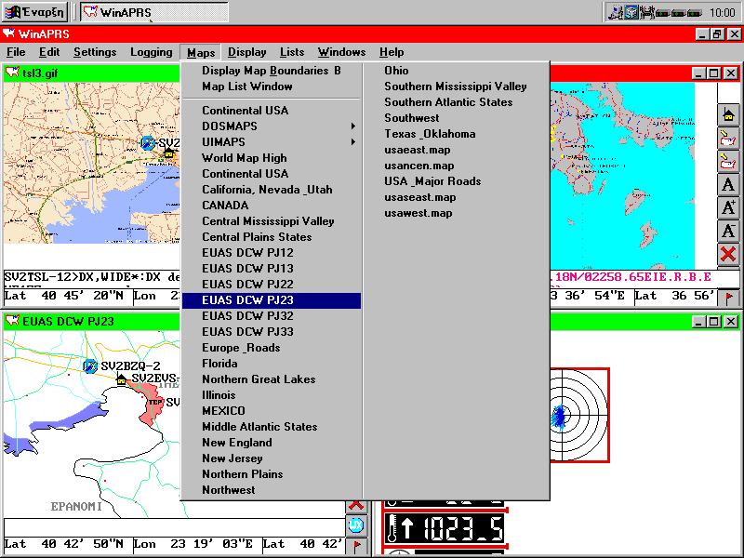Click the tsl3.gif window icon
744x558 pixels.
point(12,73)
